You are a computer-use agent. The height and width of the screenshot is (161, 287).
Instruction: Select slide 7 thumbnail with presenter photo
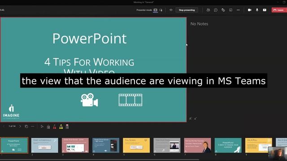(197, 145)
